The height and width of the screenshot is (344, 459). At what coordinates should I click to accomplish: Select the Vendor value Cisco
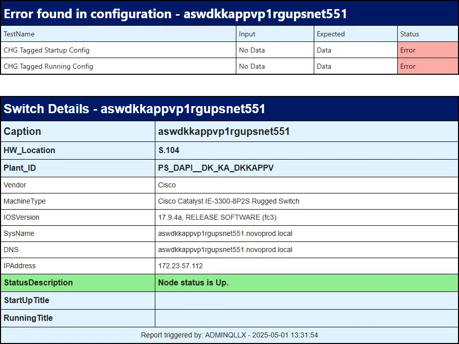point(167,185)
